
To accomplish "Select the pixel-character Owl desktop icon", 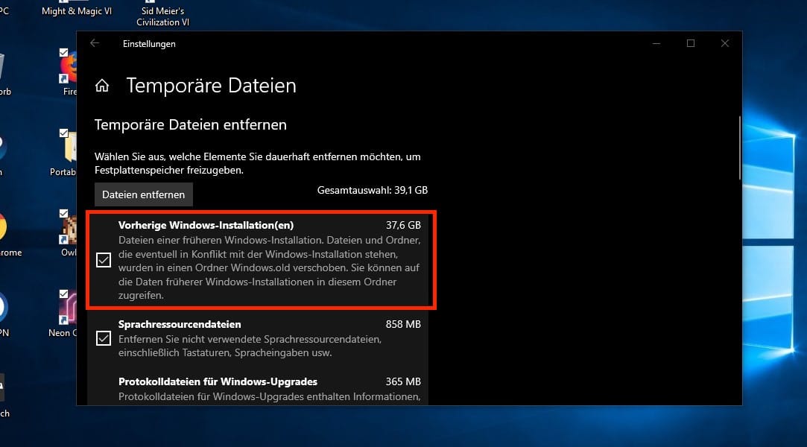I will click(x=69, y=229).
